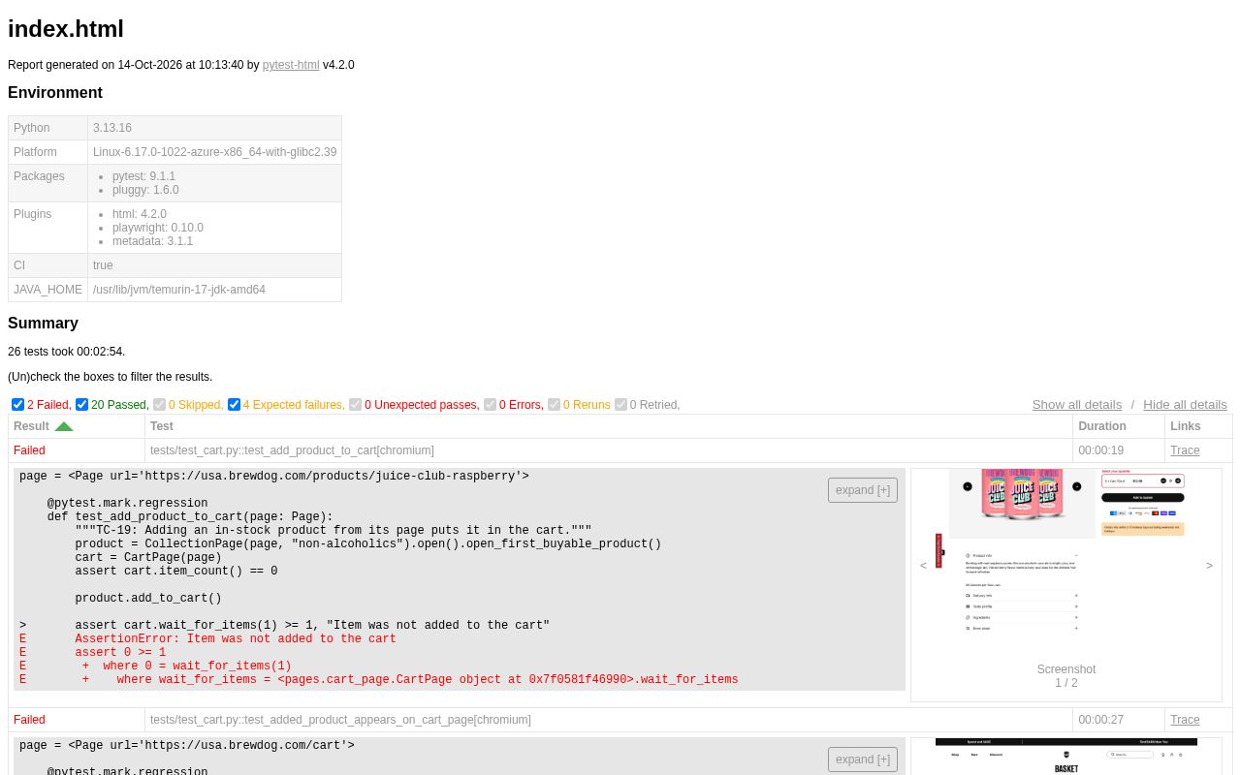
Task: Expand the second failed test log
Action: [x=863, y=759]
